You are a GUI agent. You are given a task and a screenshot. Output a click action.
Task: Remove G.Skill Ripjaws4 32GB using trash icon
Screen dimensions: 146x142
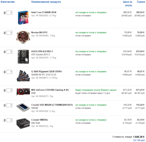coord(4,72)
